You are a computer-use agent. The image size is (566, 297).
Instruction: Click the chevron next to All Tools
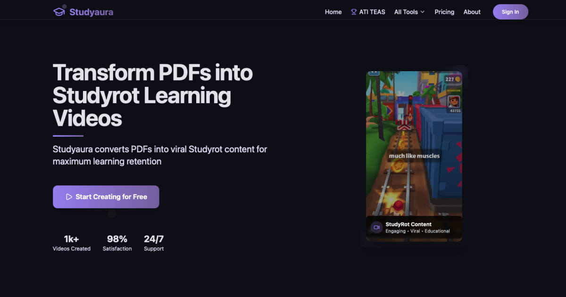click(x=423, y=12)
